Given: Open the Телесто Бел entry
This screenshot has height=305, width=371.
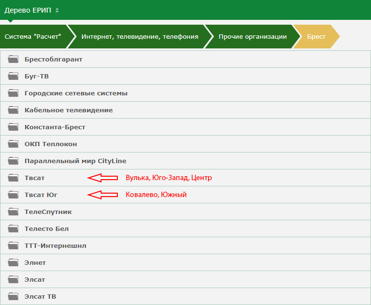Looking at the screenshot, I should [x=47, y=229].
